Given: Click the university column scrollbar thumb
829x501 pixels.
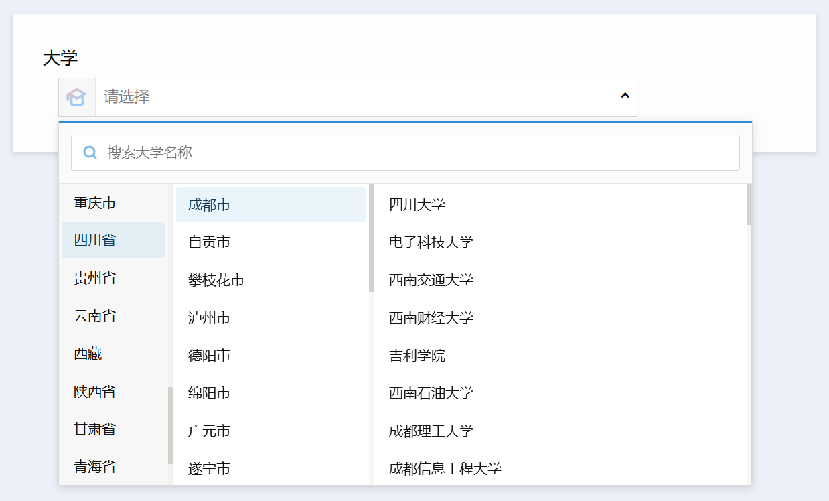Looking at the screenshot, I should (749, 204).
